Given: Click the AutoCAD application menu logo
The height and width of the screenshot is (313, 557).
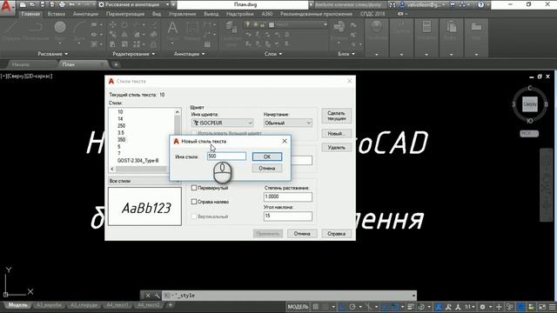Looking at the screenshot, I should click(7, 7).
